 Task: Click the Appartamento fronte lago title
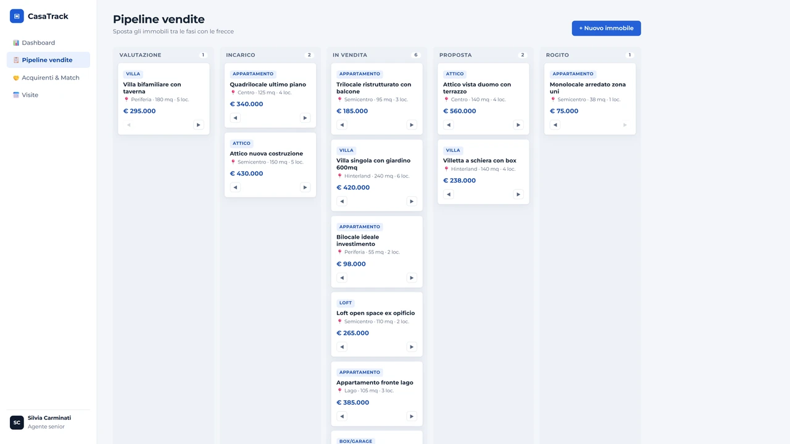point(375,382)
